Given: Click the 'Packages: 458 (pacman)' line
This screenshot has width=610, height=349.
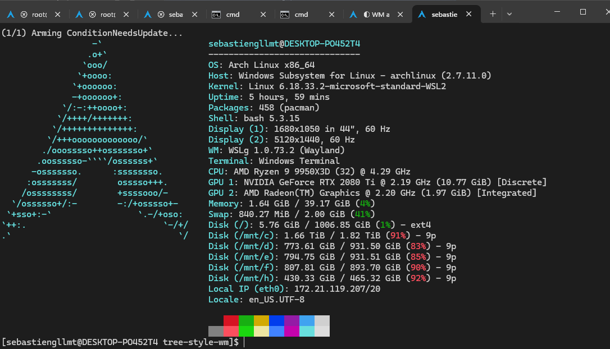Looking at the screenshot, I should click(x=264, y=108).
